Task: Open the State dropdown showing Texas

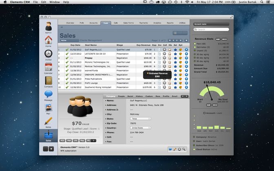Action: pos(140,118)
